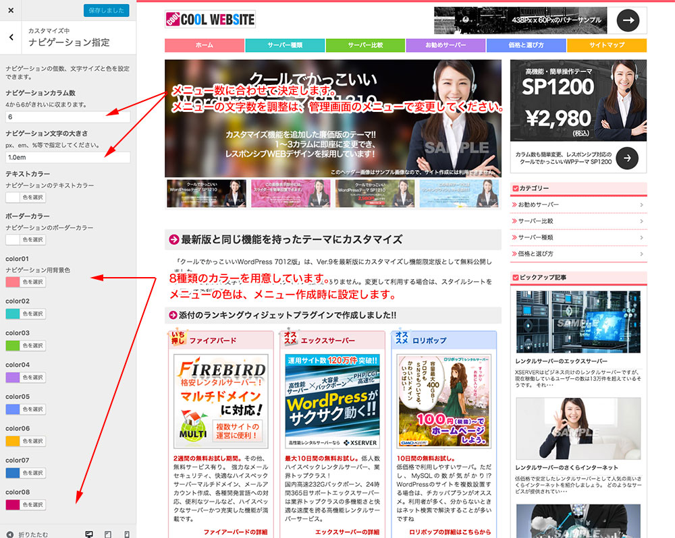Open the ホーム navigation tab

tap(205, 45)
